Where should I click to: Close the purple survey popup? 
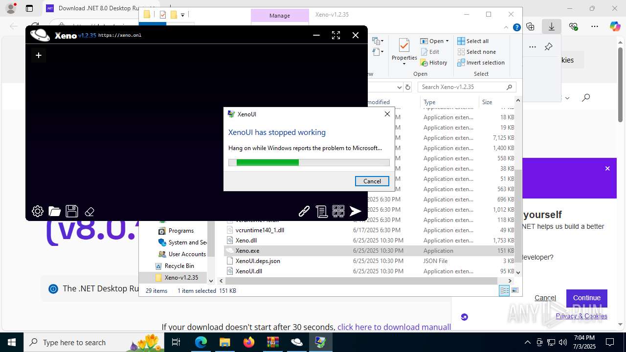click(607, 168)
